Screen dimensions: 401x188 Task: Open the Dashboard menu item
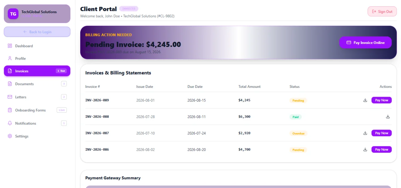tap(37, 46)
